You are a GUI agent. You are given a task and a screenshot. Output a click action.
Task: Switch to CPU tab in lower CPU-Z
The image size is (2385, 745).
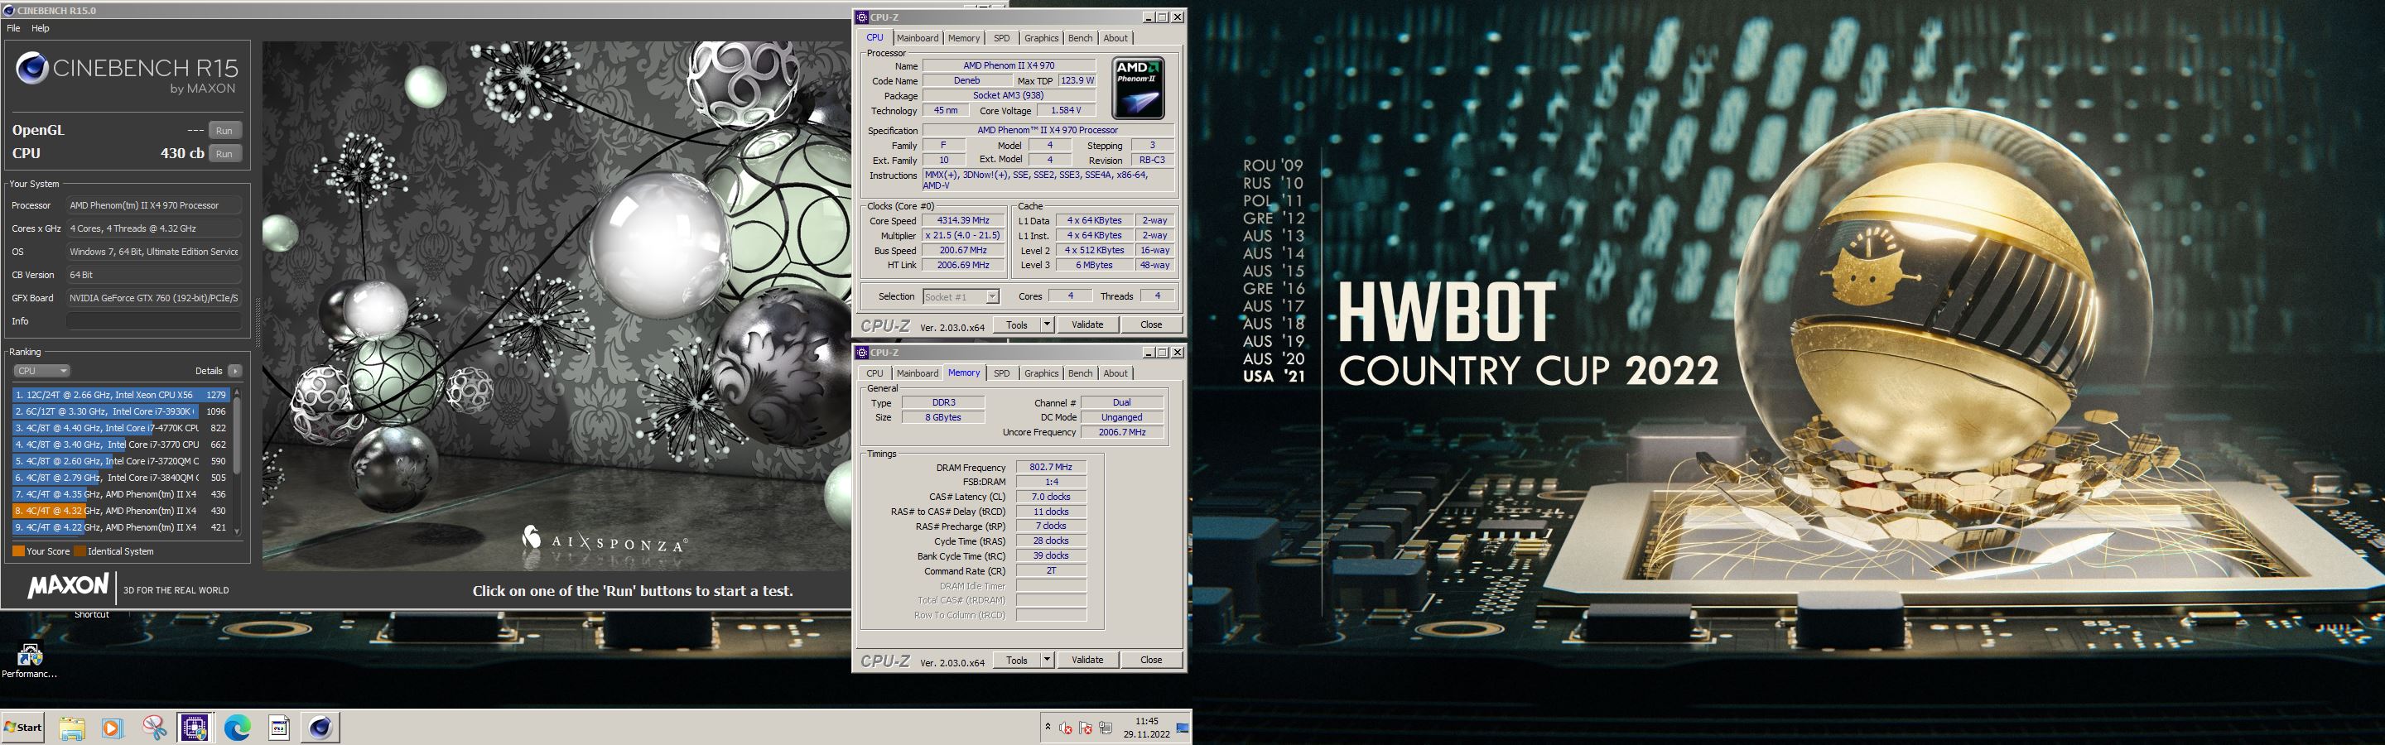(875, 373)
